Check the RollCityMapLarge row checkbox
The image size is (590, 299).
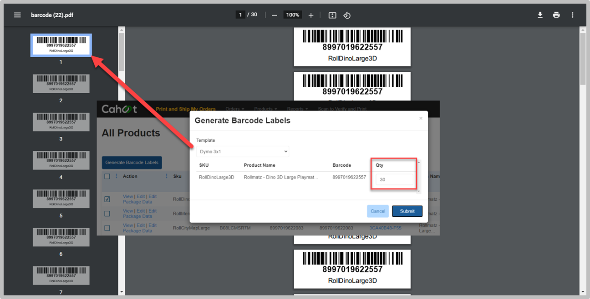click(x=107, y=228)
